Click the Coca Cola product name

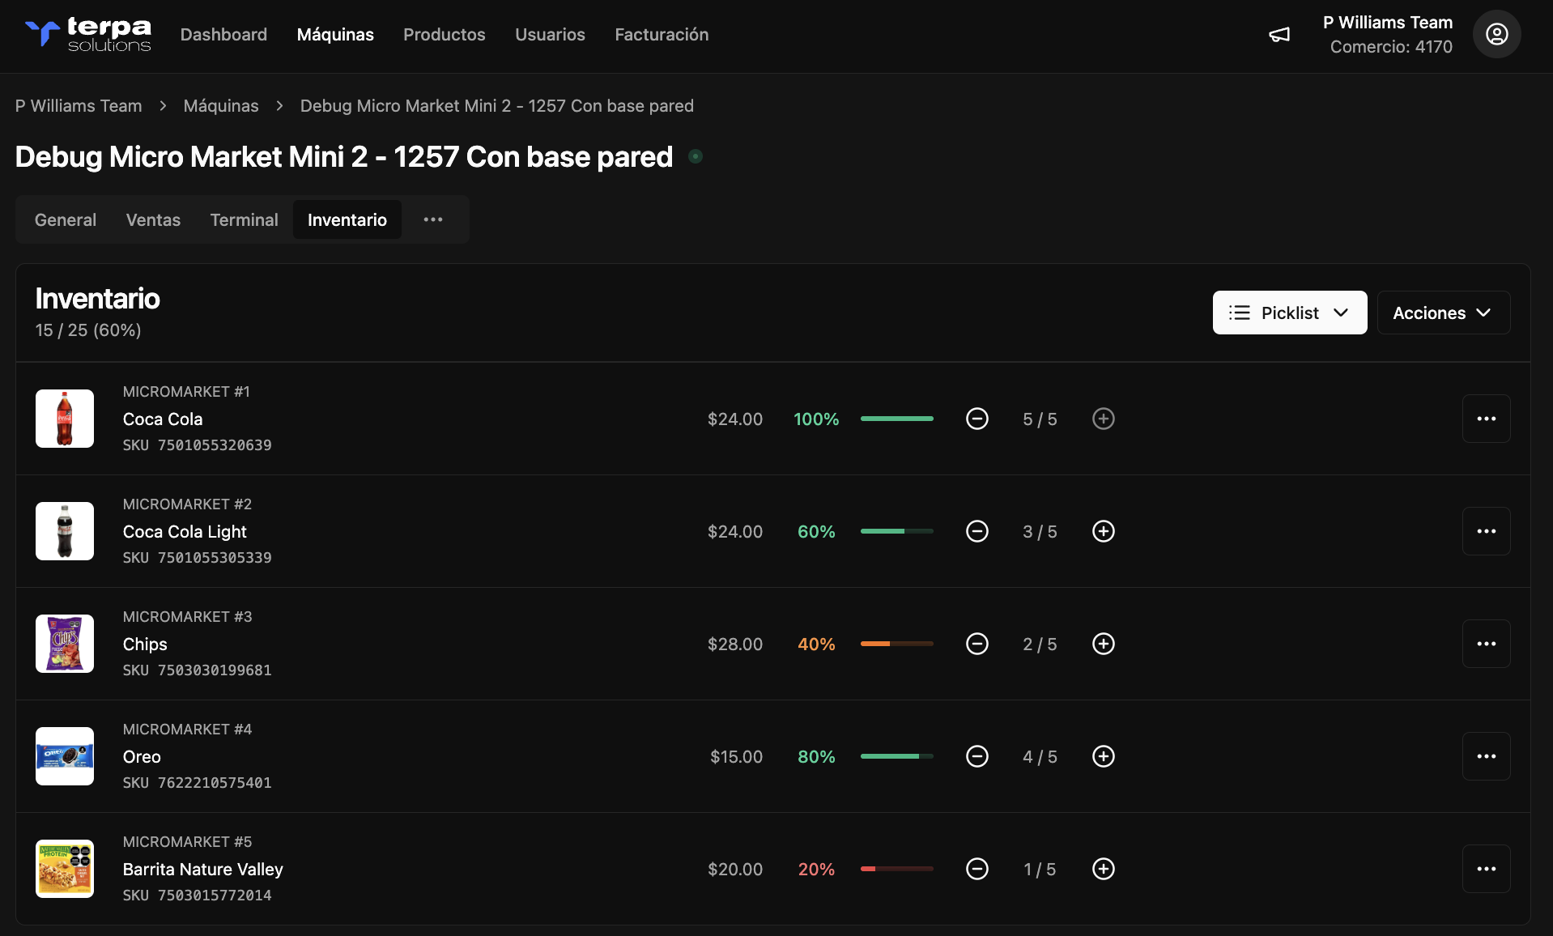163,419
